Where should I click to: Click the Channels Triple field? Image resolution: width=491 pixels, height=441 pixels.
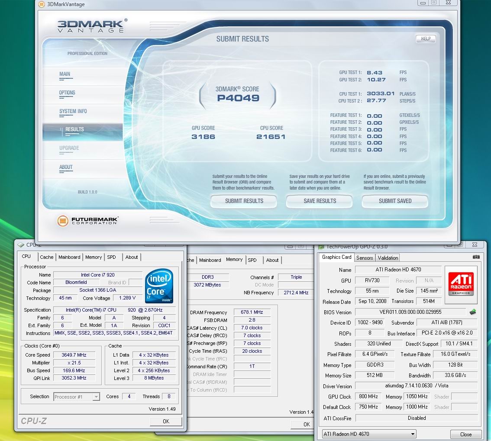tap(296, 277)
